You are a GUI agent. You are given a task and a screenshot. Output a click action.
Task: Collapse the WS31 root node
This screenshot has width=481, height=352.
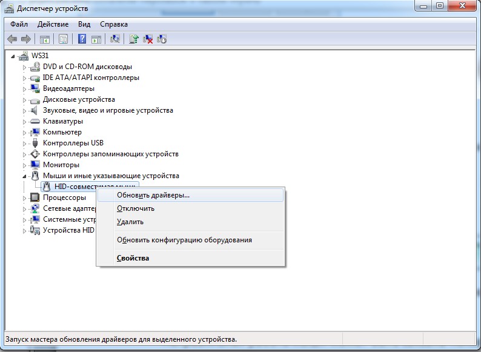[14, 56]
